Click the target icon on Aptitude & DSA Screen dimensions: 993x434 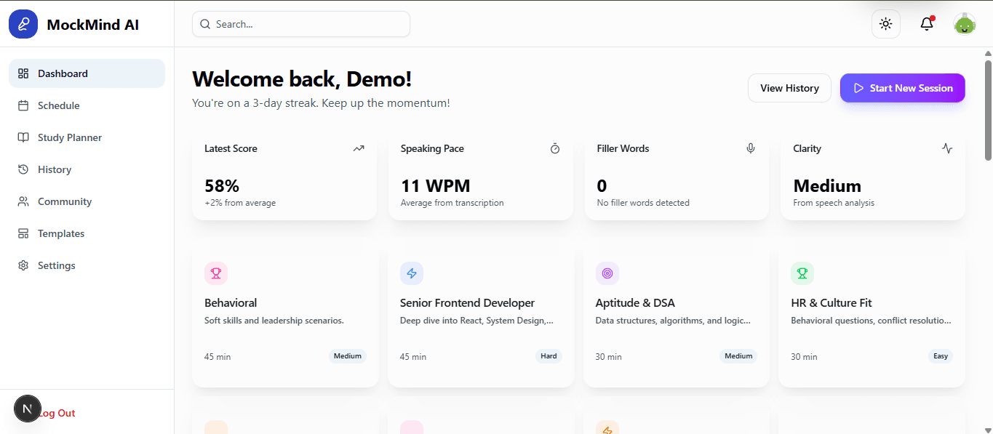coord(607,273)
